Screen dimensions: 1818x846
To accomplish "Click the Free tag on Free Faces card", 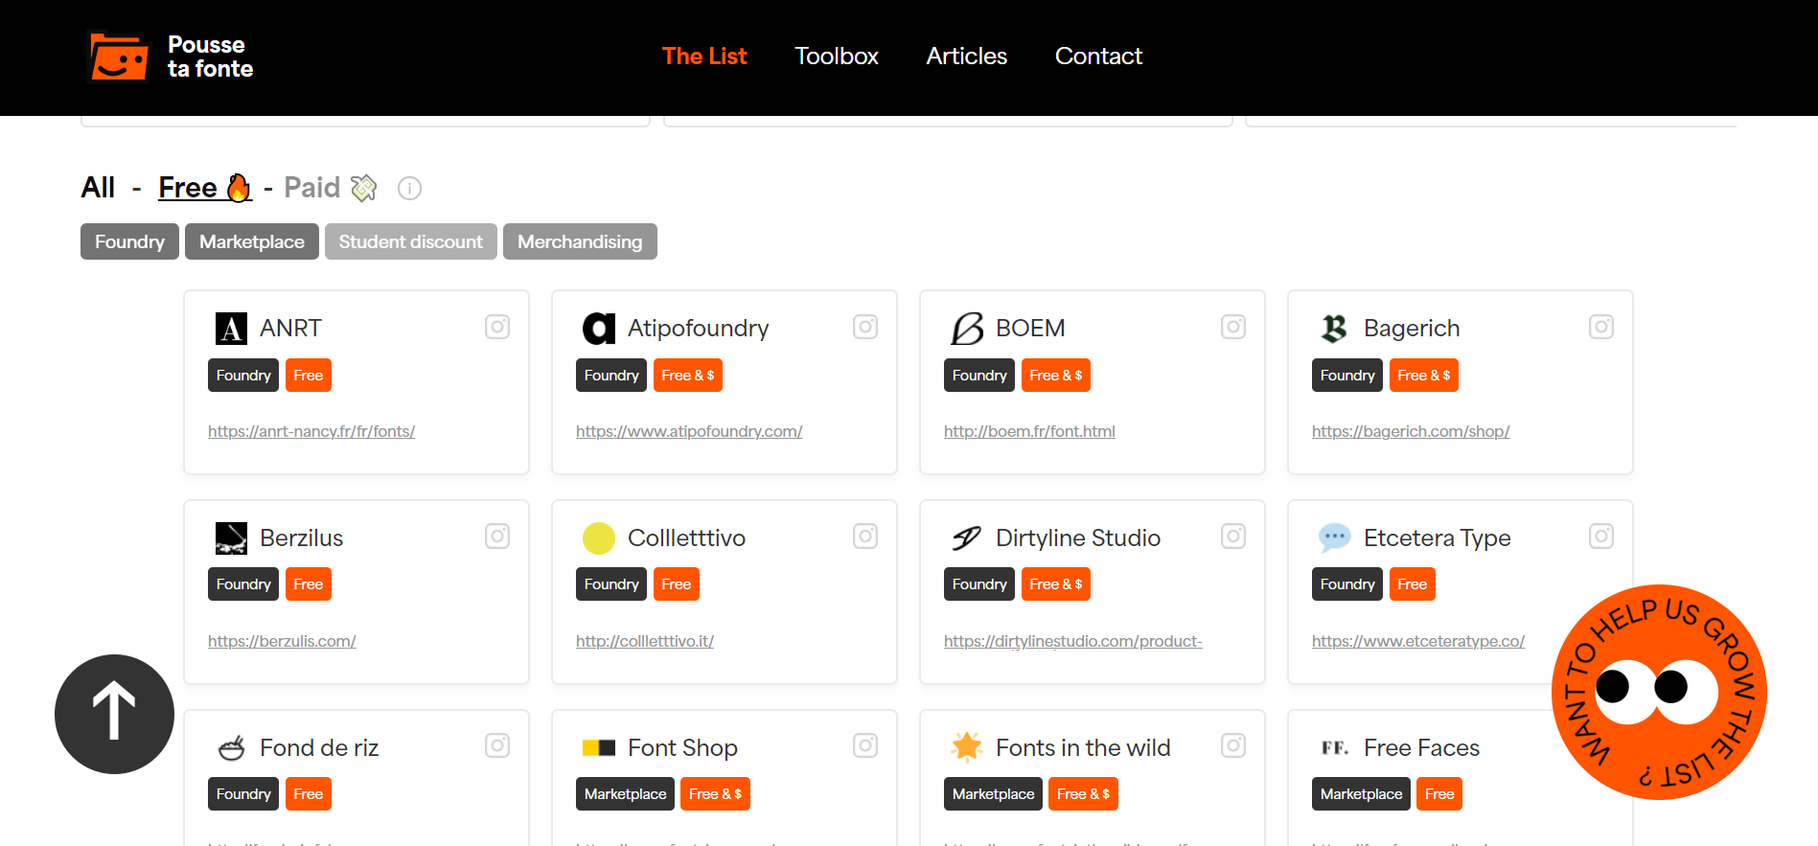I will [x=1439, y=794].
